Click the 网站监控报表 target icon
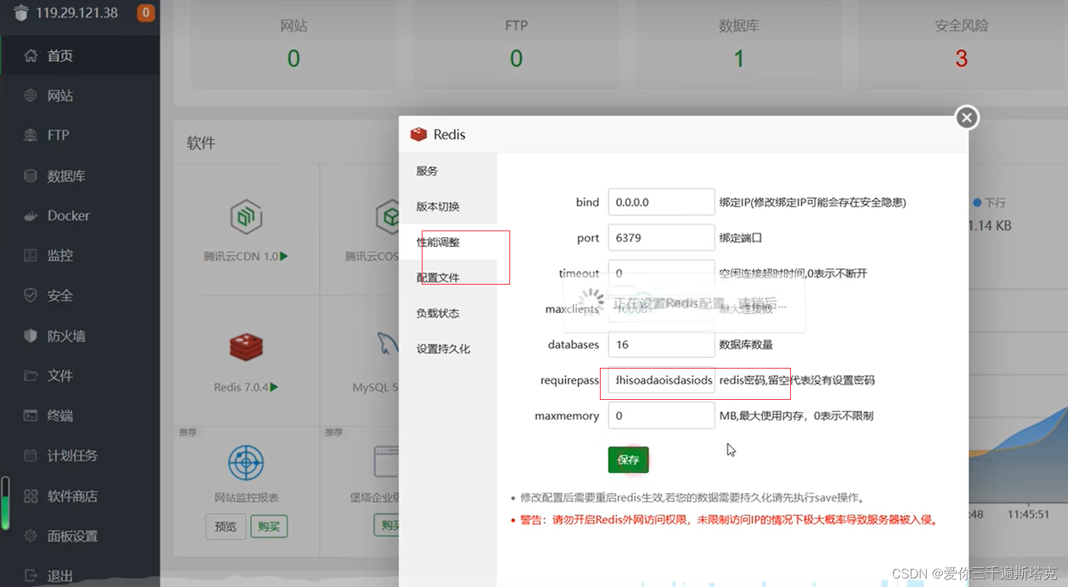The height and width of the screenshot is (587, 1068). point(246,462)
